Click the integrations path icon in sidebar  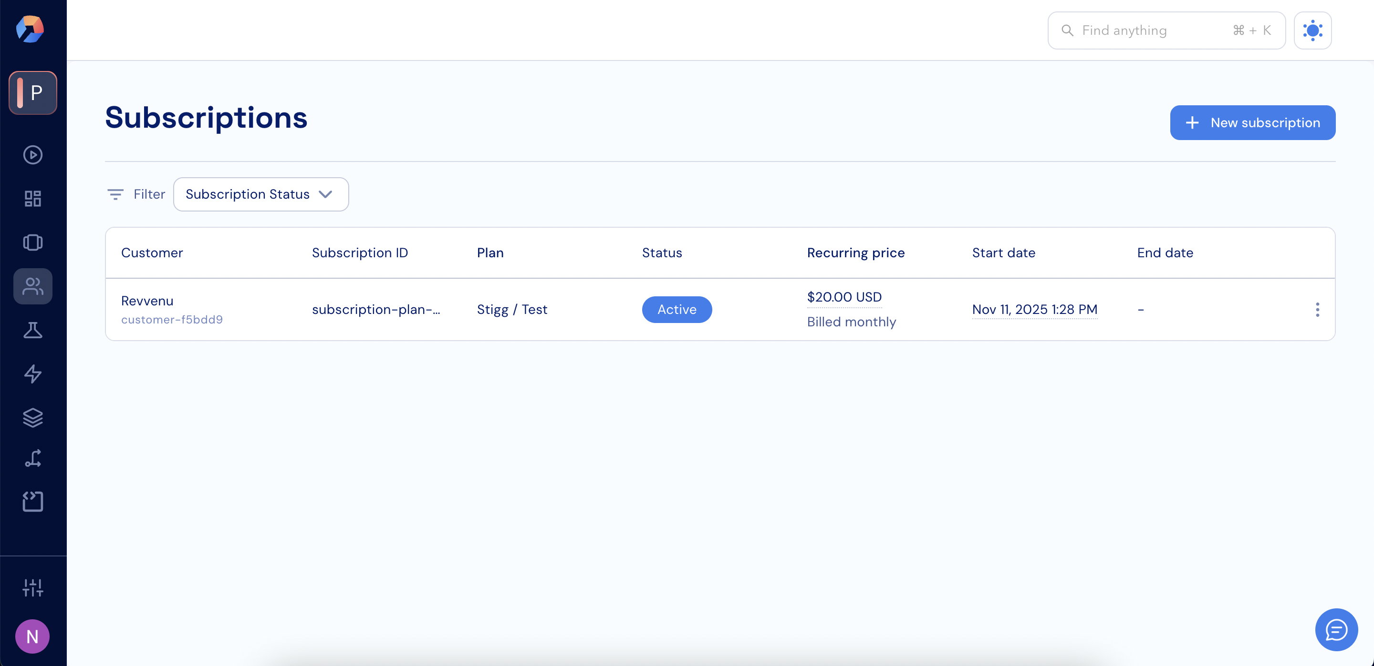coord(32,459)
